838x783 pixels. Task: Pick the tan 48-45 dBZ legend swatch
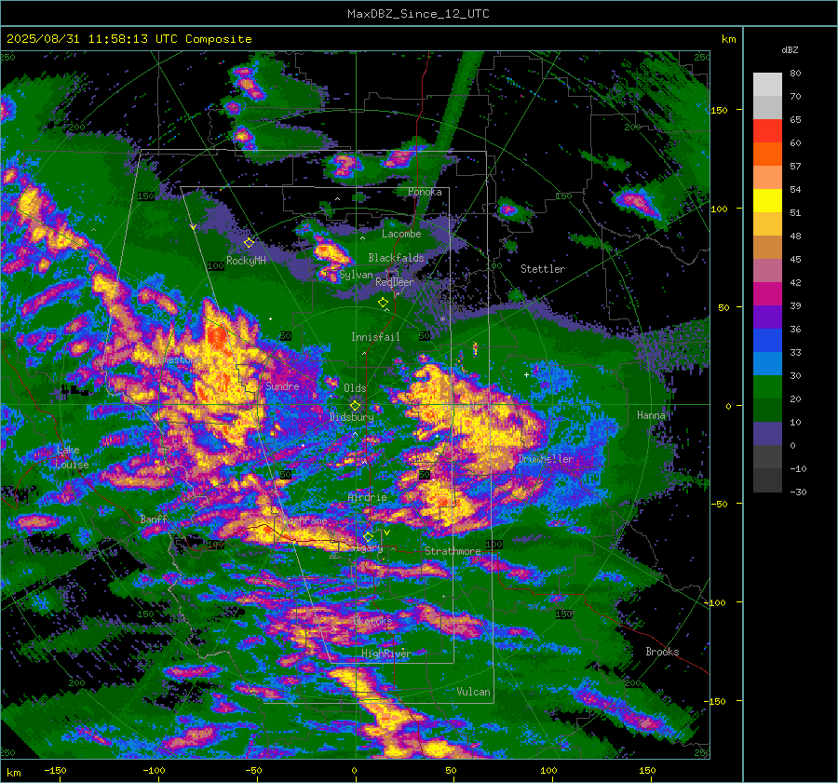pos(767,248)
